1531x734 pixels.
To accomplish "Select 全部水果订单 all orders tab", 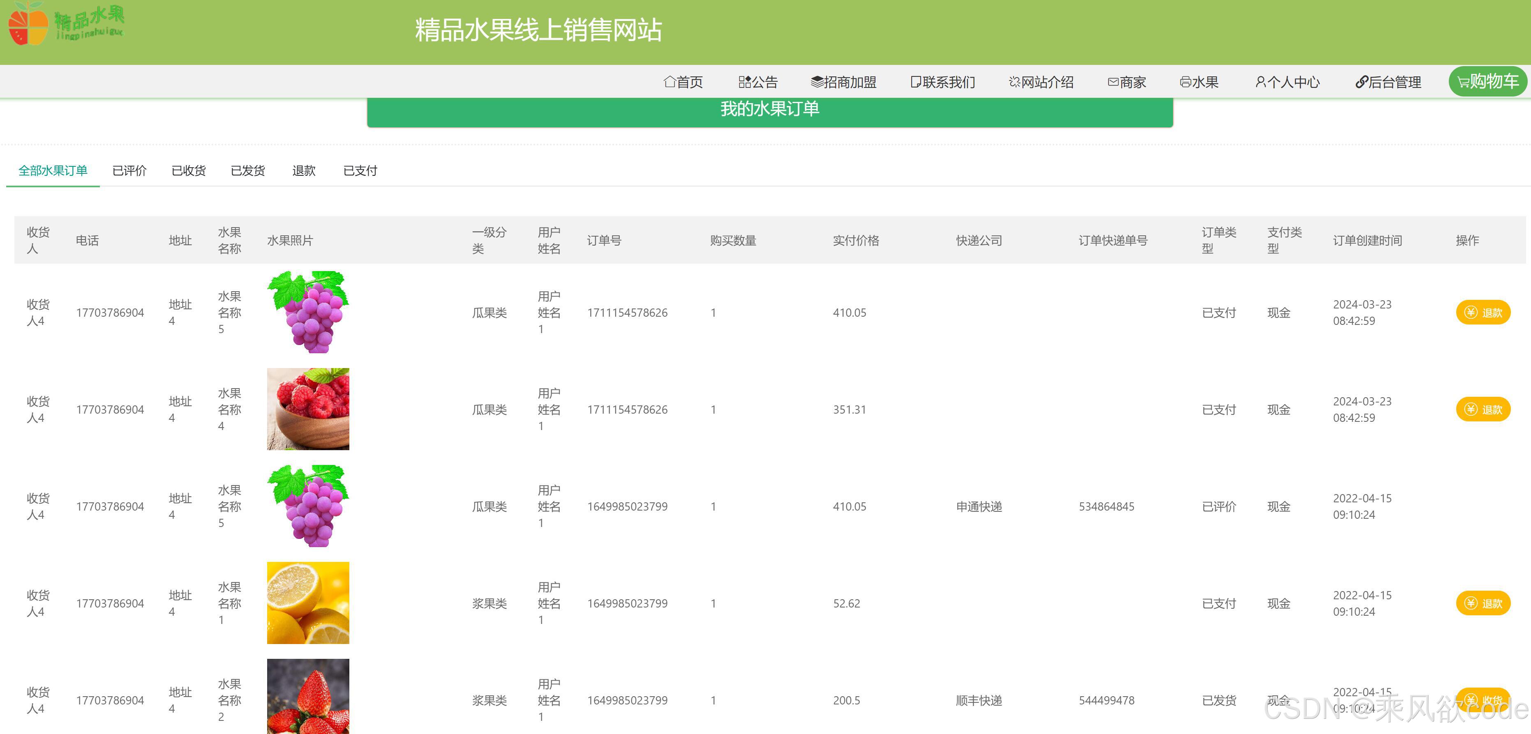I will (53, 170).
